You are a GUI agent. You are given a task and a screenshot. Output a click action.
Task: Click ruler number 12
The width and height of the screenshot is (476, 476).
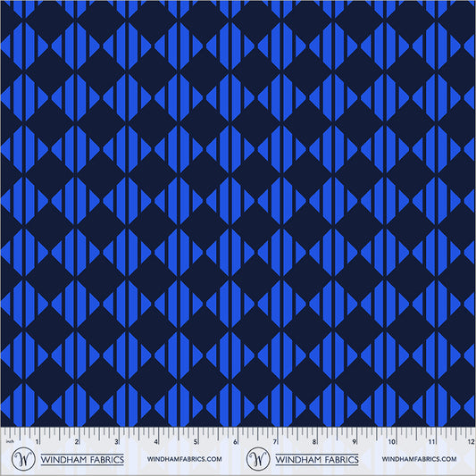point(471,441)
